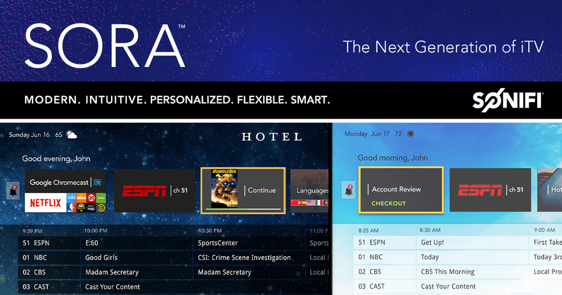Select 01 NBC channel in morning guide
562x295 pixels.
coord(384,257)
